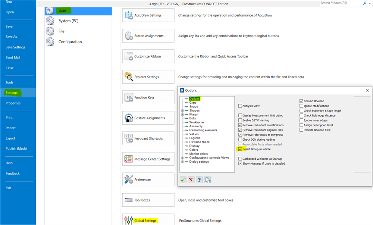
Task: Click the Options dialog title icon
Action: [182, 90]
